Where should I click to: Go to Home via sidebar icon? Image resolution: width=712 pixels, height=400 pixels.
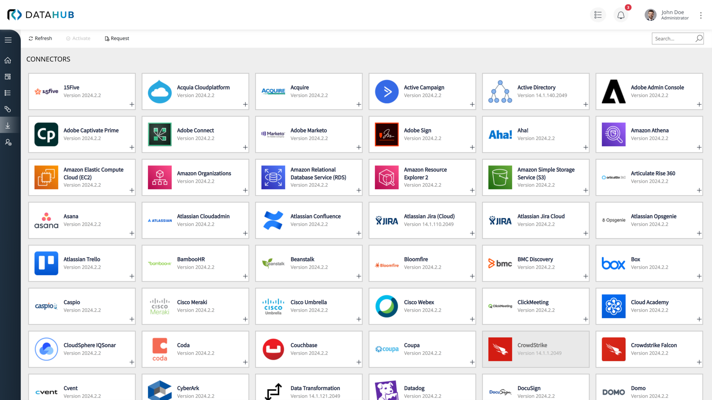click(x=8, y=60)
